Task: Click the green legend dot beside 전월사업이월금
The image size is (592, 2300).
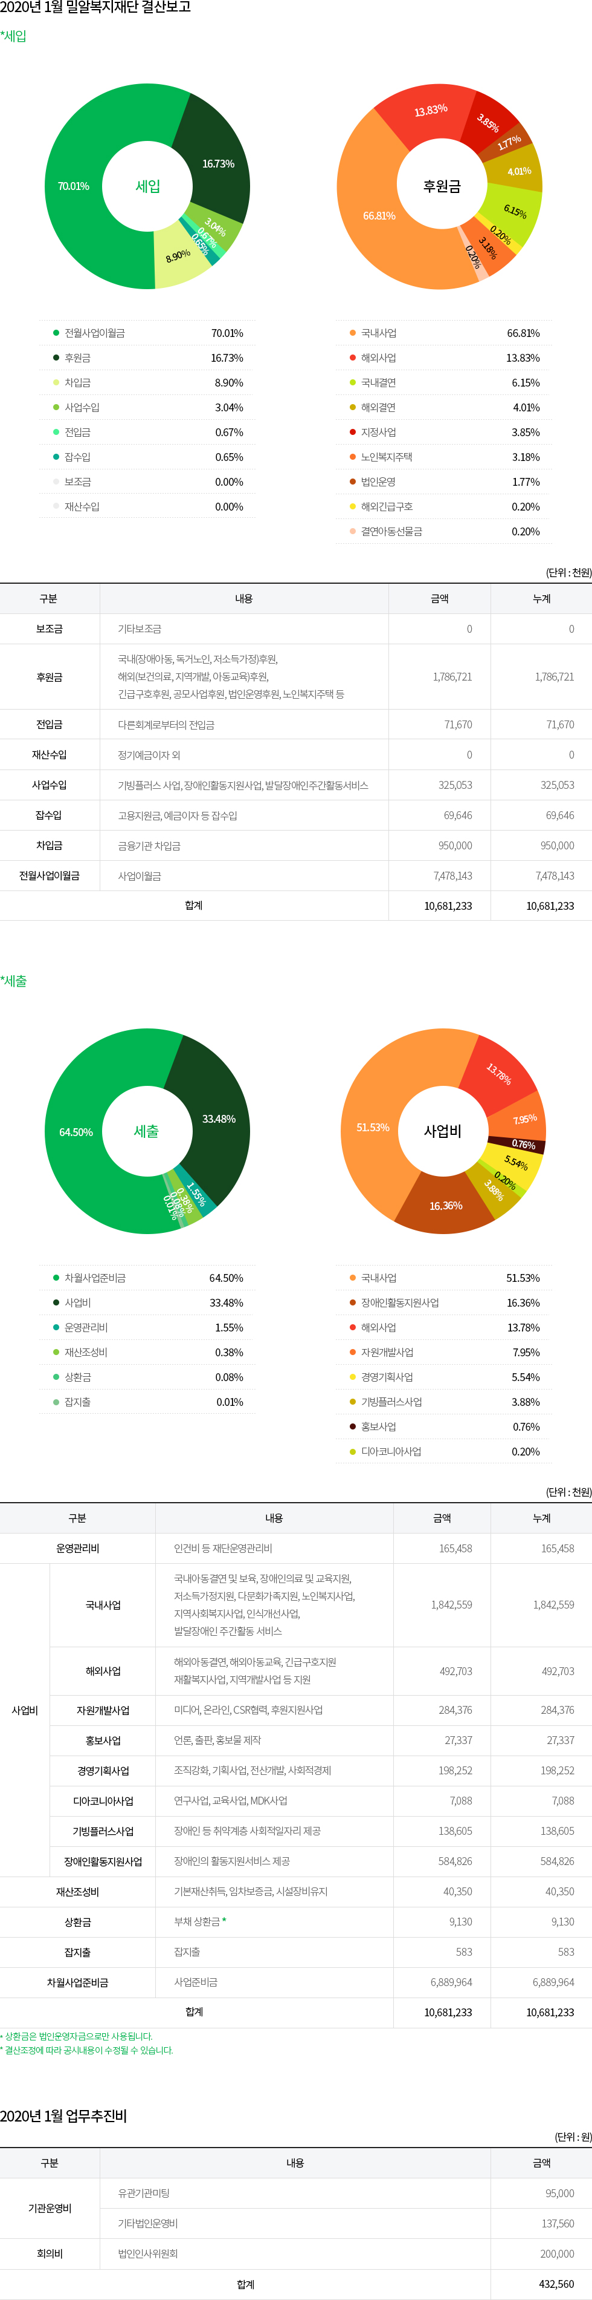Action: click(x=56, y=333)
